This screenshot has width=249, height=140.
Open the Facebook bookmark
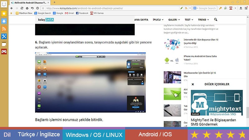tap(82, 13)
